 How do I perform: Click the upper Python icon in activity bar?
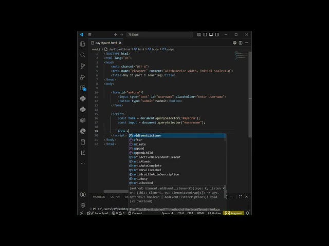pos(83,98)
